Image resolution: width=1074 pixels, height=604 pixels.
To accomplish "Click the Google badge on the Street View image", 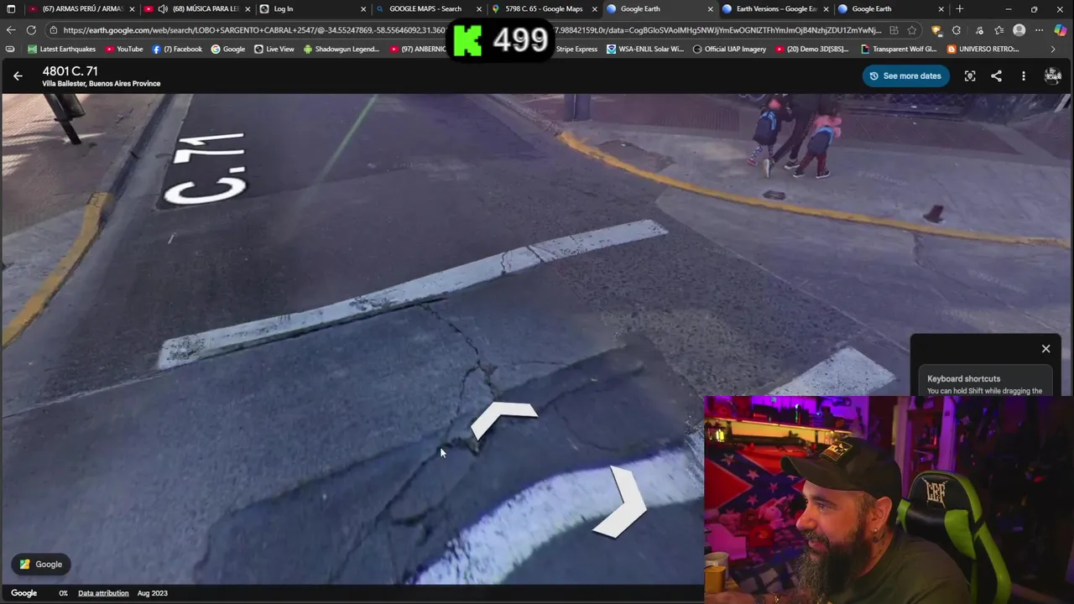I will (41, 564).
